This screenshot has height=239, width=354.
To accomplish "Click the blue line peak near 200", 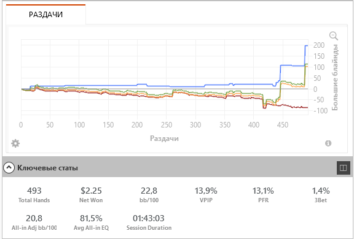I will point(306,46).
